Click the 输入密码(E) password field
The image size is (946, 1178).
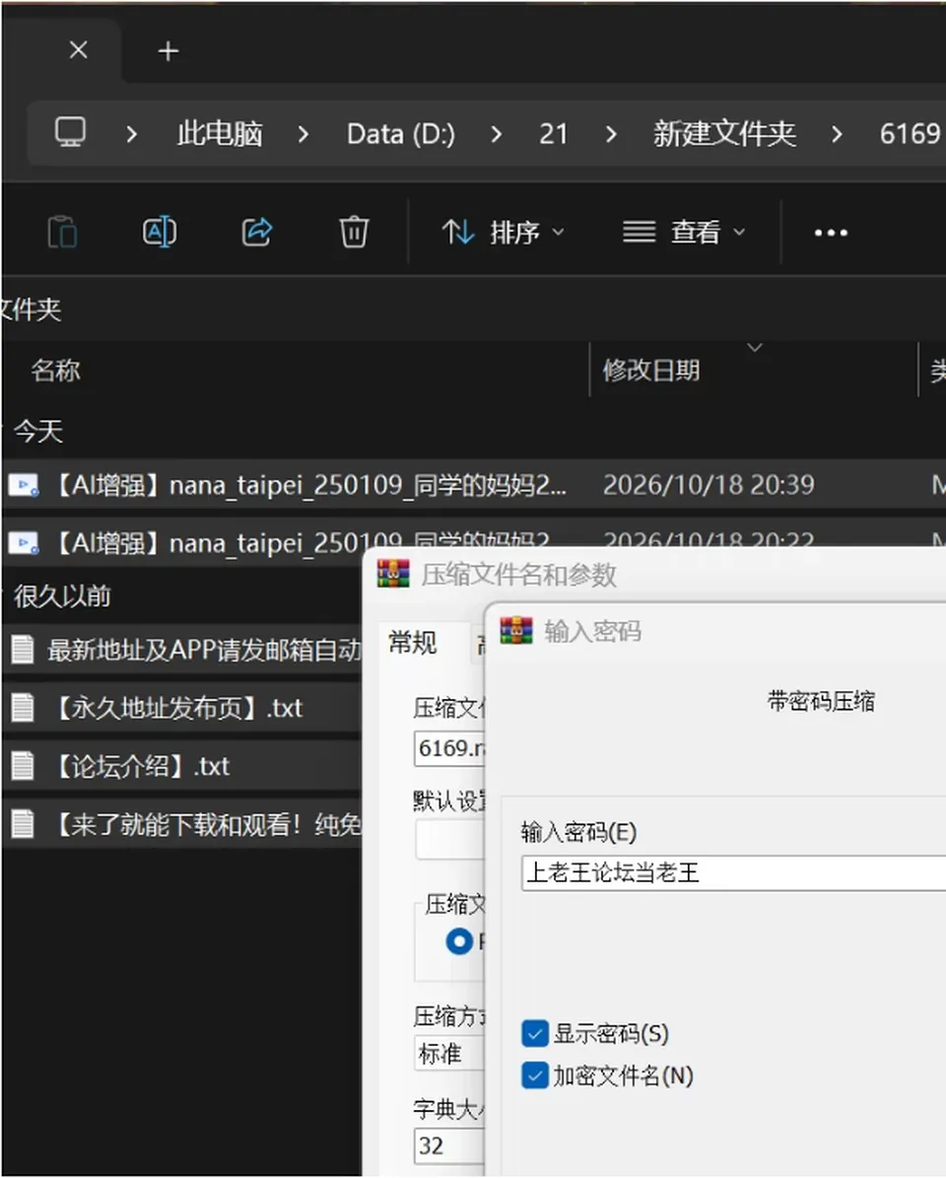click(733, 873)
